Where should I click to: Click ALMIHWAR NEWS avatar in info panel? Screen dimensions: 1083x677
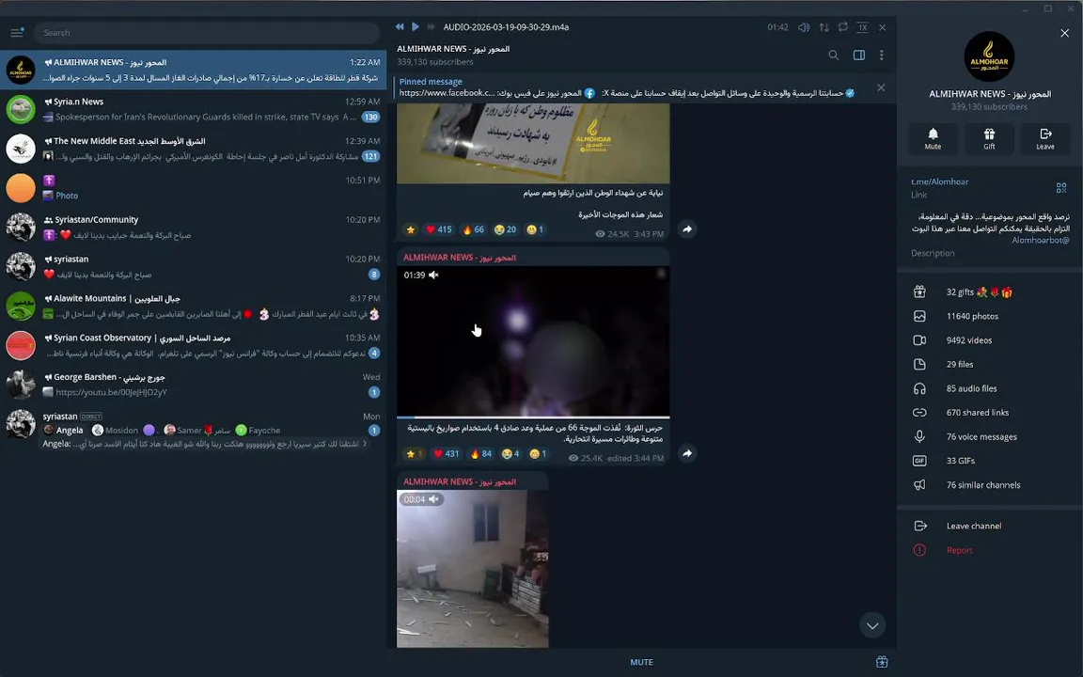(989, 56)
